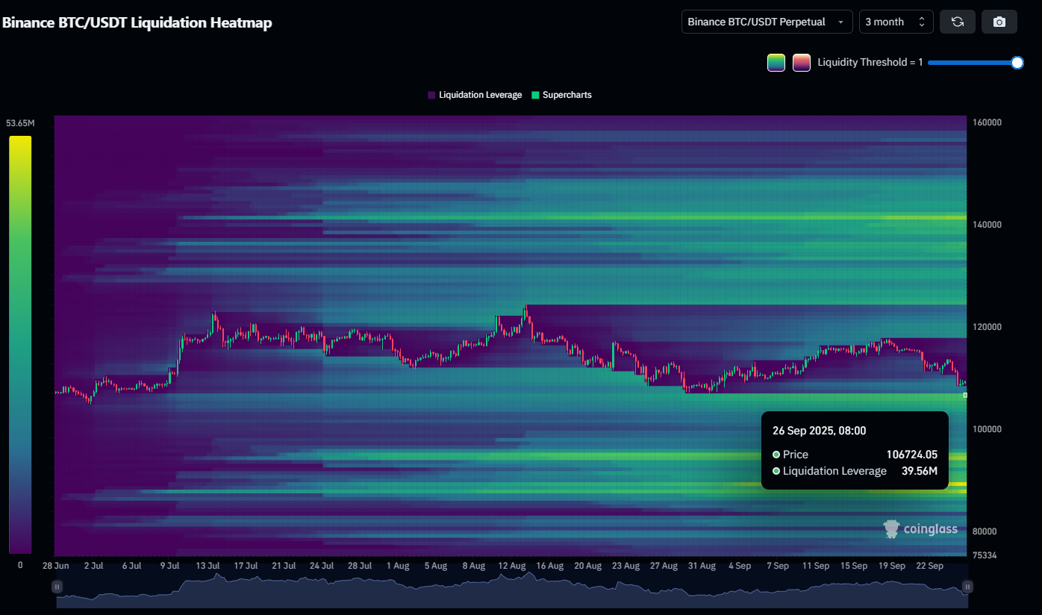Click the refresh chart data icon
This screenshot has width=1042, height=615.
point(957,22)
